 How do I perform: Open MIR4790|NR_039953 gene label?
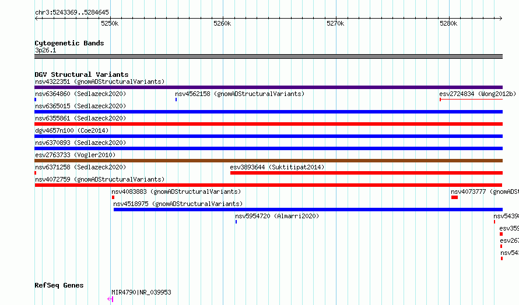point(141,292)
